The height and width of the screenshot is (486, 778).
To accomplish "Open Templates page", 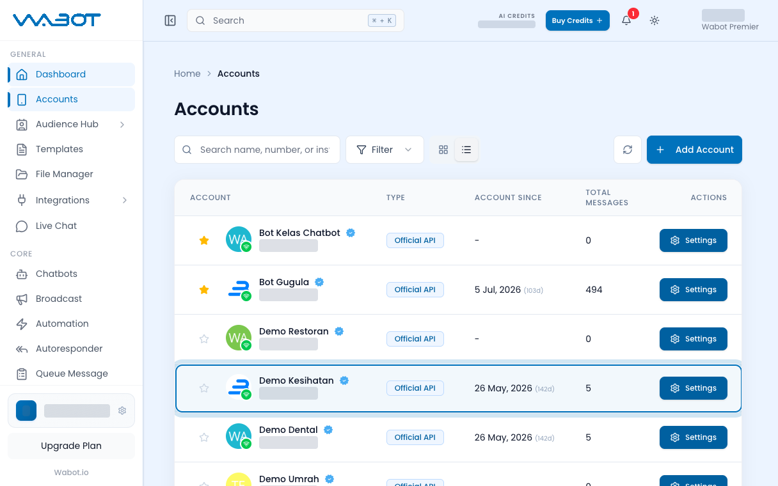I will coord(72,149).
